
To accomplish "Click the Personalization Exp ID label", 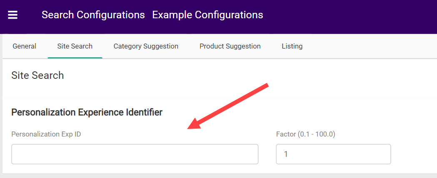I will (x=46, y=134).
